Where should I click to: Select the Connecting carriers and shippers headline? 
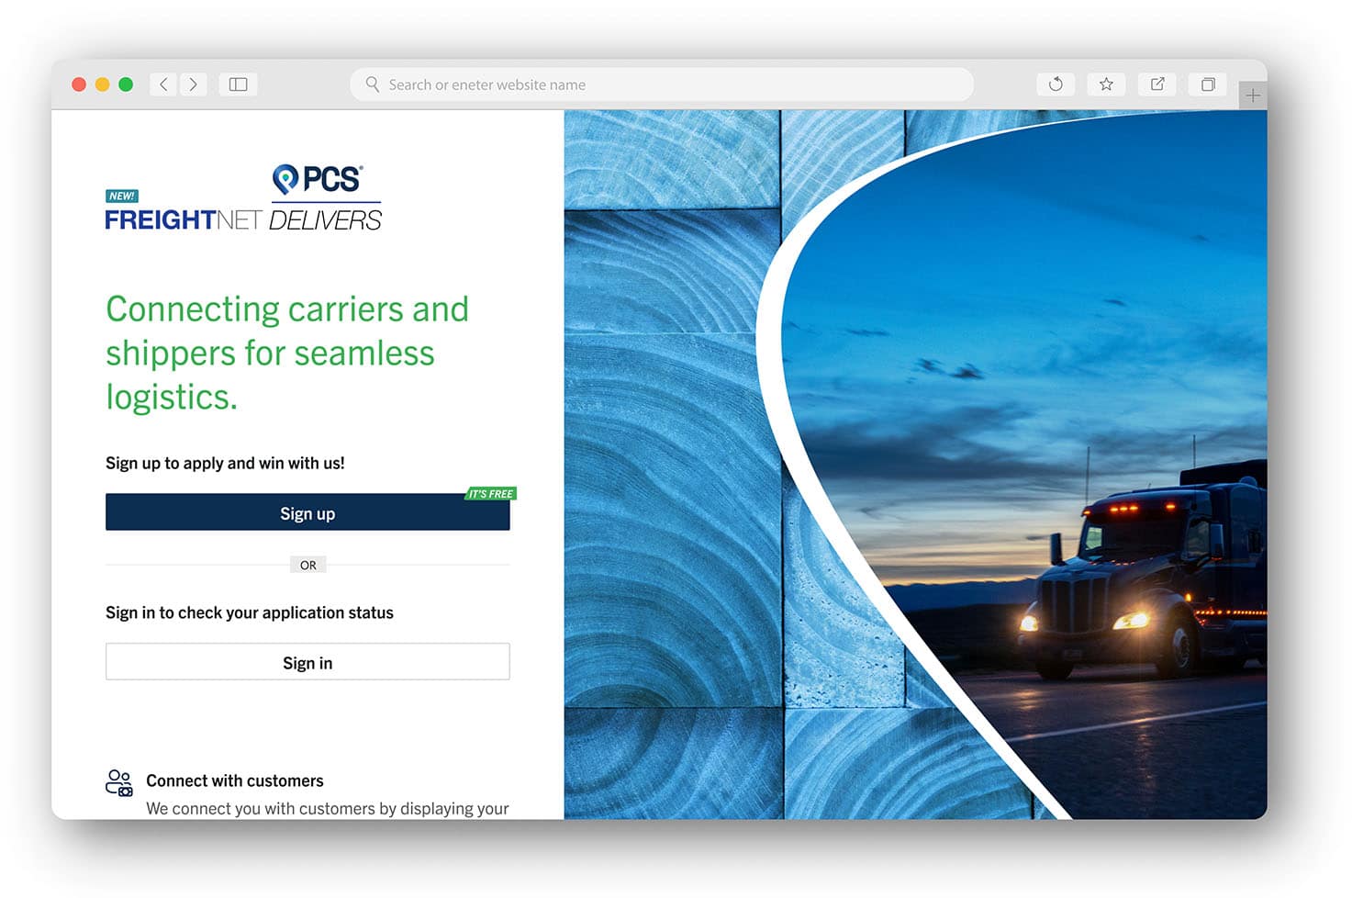pyautogui.click(x=287, y=354)
